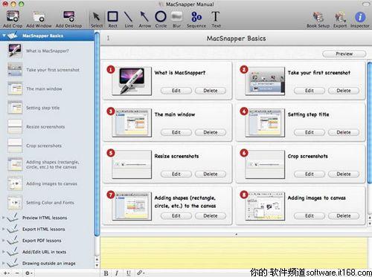Delete the Adding shapes step

(x=211, y=216)
